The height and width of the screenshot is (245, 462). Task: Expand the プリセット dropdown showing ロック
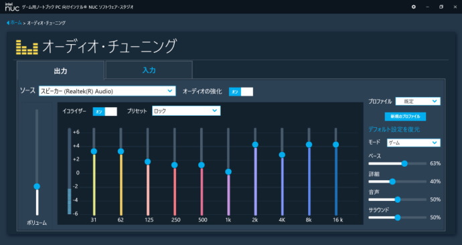[x=186, y=110]
